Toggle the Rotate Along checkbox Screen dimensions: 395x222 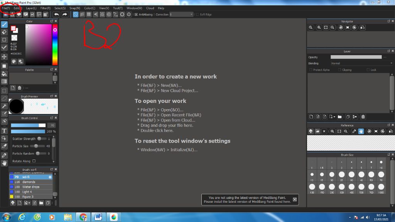coord(34,161)
